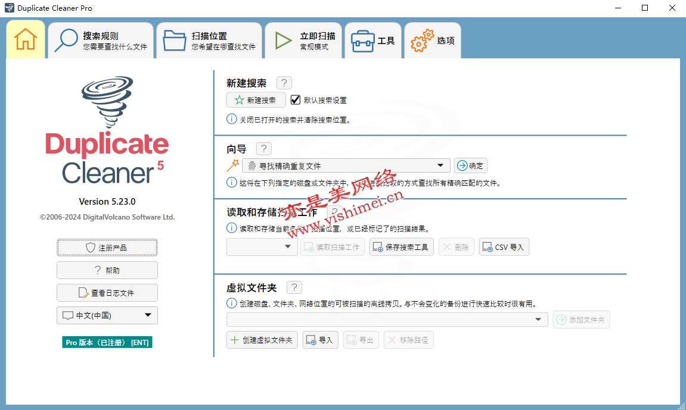Open the saved scan jobs dropdown
Screen dimensions: 686x410
click(x=262, y=247)
